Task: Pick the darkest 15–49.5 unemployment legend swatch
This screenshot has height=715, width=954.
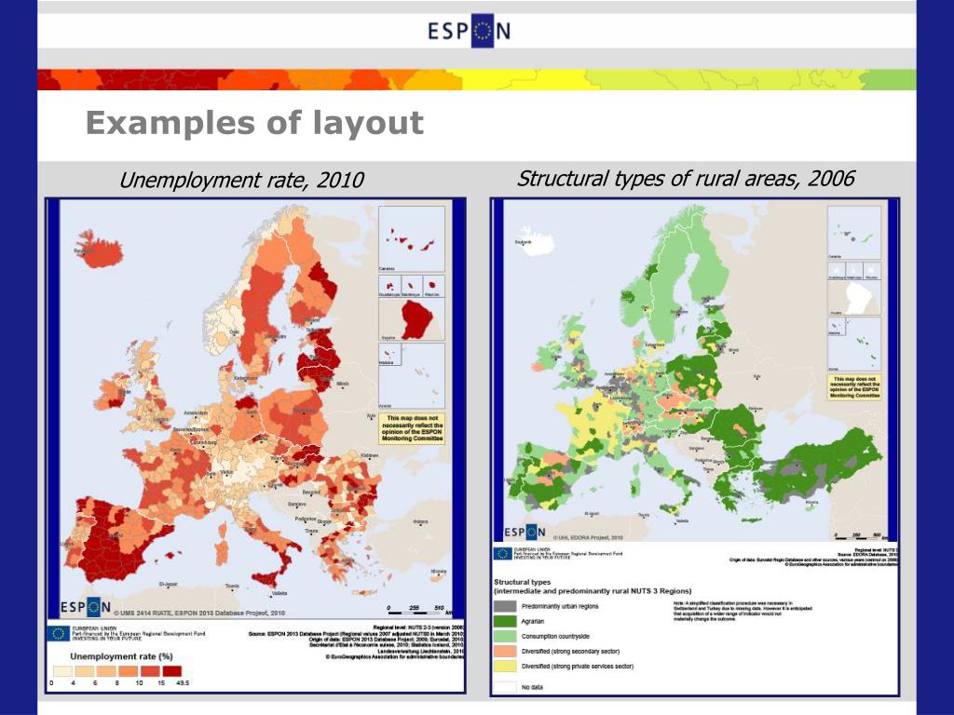Action: click(x=172, y=671)
